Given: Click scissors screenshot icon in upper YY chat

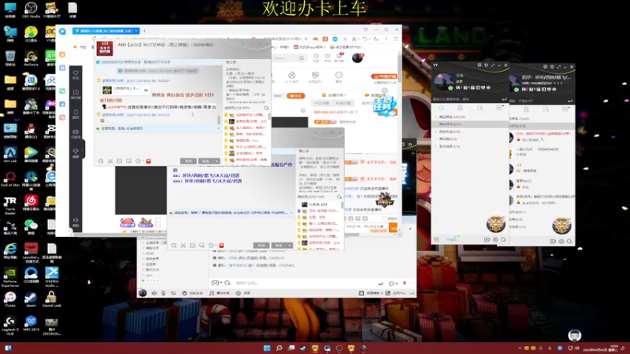Looking at the screenshot, I should point(110,161).
